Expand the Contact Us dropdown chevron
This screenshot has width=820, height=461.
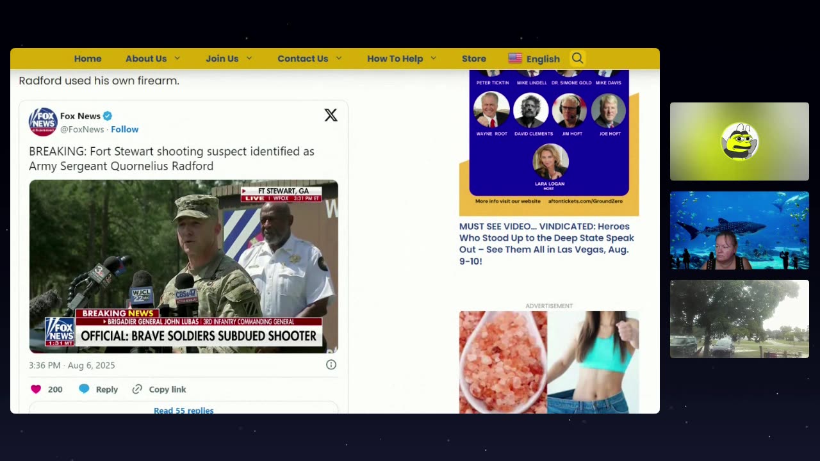[x=339, y=58]
